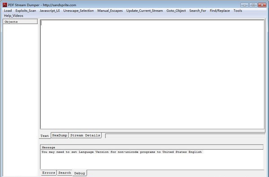Click the Objects list column header

point(20,22)
